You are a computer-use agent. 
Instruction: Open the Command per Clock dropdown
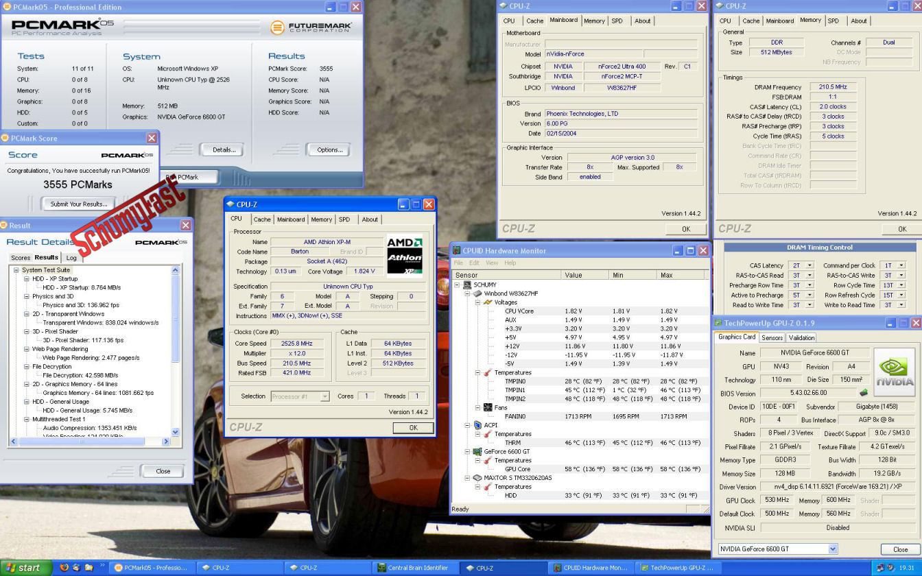click(x=901, y=265)
